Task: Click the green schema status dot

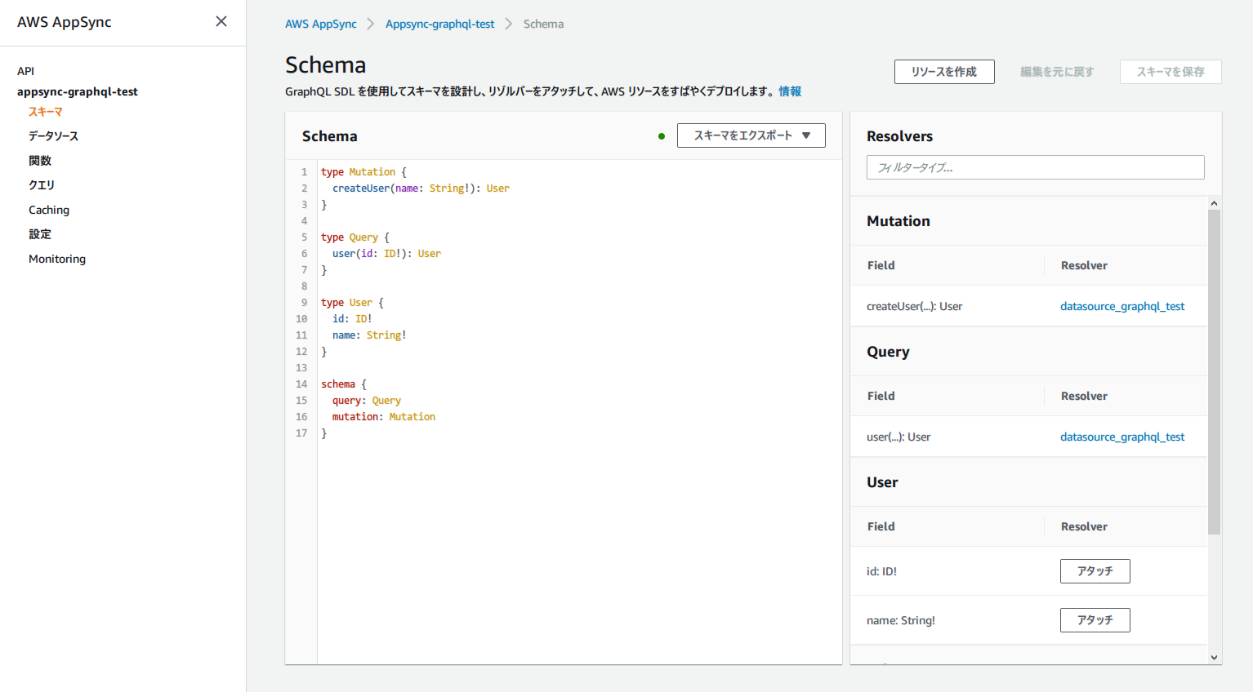Action: tap(662, 136)
